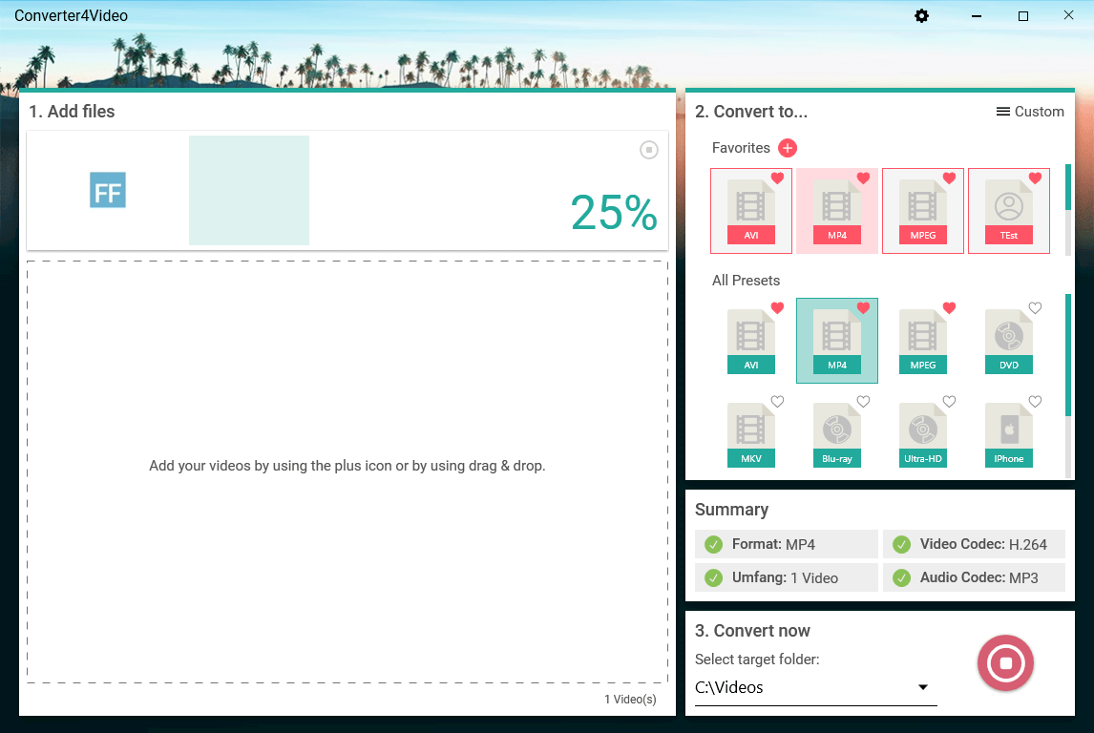Choose the Blu-ray preset
Screen dimensions: 1094x733
pyautogui.click(x=836, y=434)
